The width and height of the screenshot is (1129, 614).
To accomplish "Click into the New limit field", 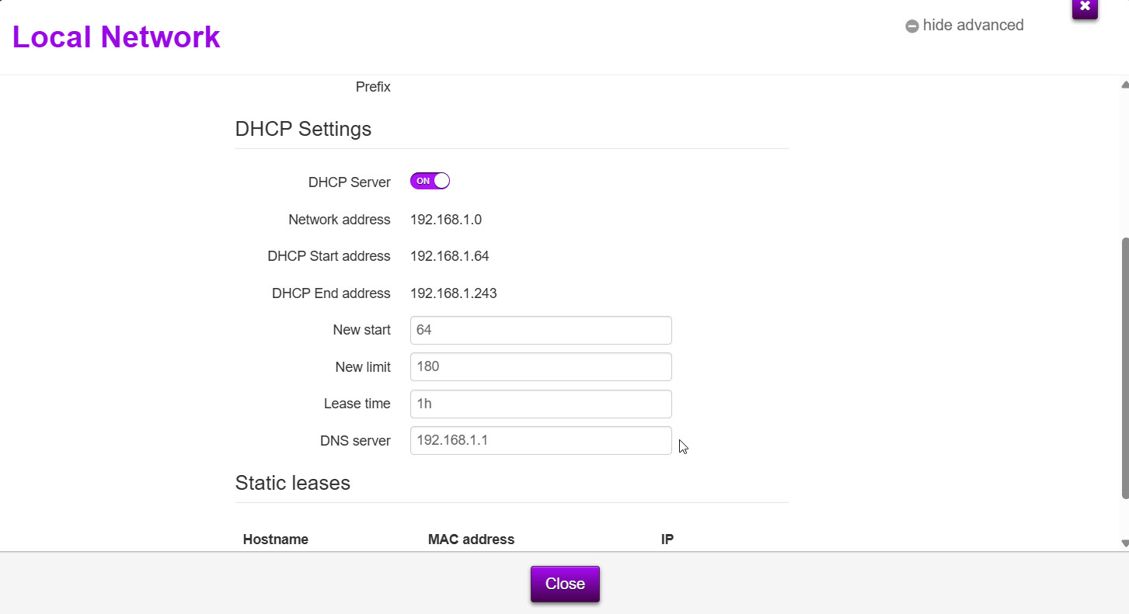I will (540, 366).
